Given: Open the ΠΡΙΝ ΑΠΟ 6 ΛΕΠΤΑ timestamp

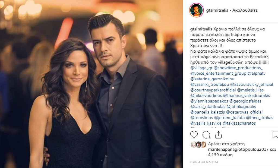Looking at the screenshot, I should point(204,162).
